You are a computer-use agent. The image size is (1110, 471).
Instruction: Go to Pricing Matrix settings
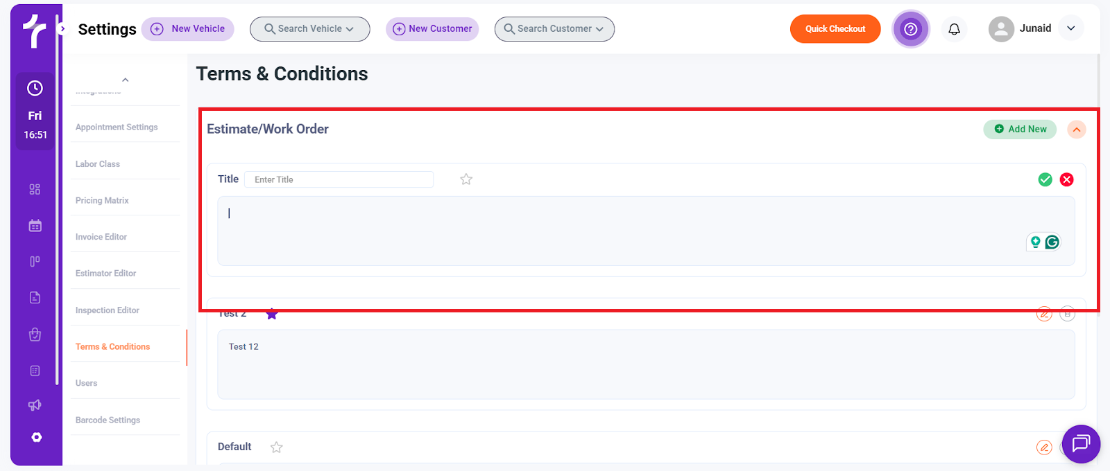[x=102, y=200]
